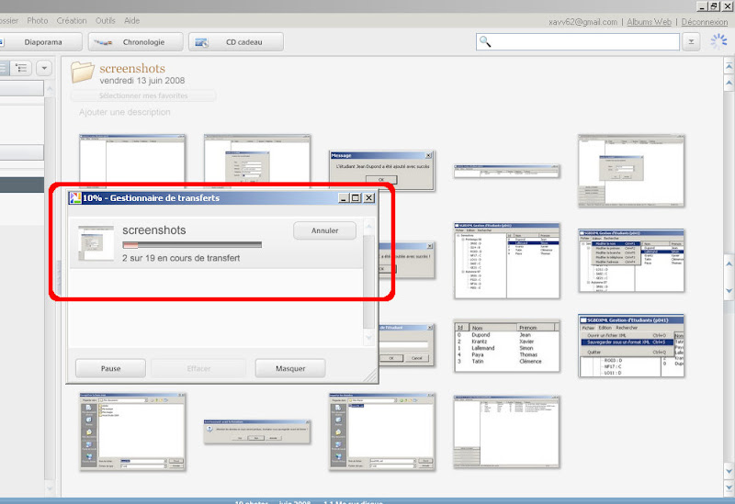Click the Déconnexion link
This screenshot has height=504, width=735.
704,22
